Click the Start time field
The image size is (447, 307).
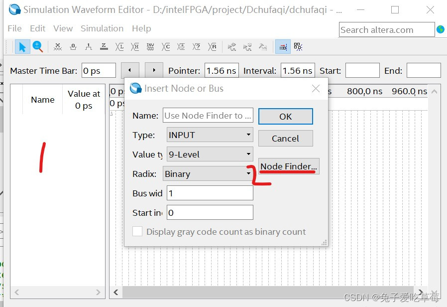click(x=362, y=70)
